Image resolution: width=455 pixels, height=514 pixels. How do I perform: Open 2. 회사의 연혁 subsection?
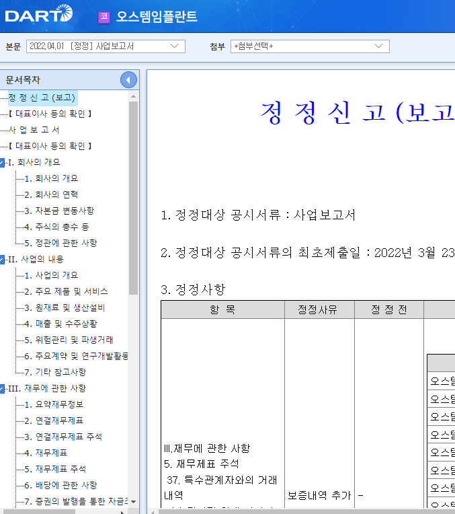[51, 194]
